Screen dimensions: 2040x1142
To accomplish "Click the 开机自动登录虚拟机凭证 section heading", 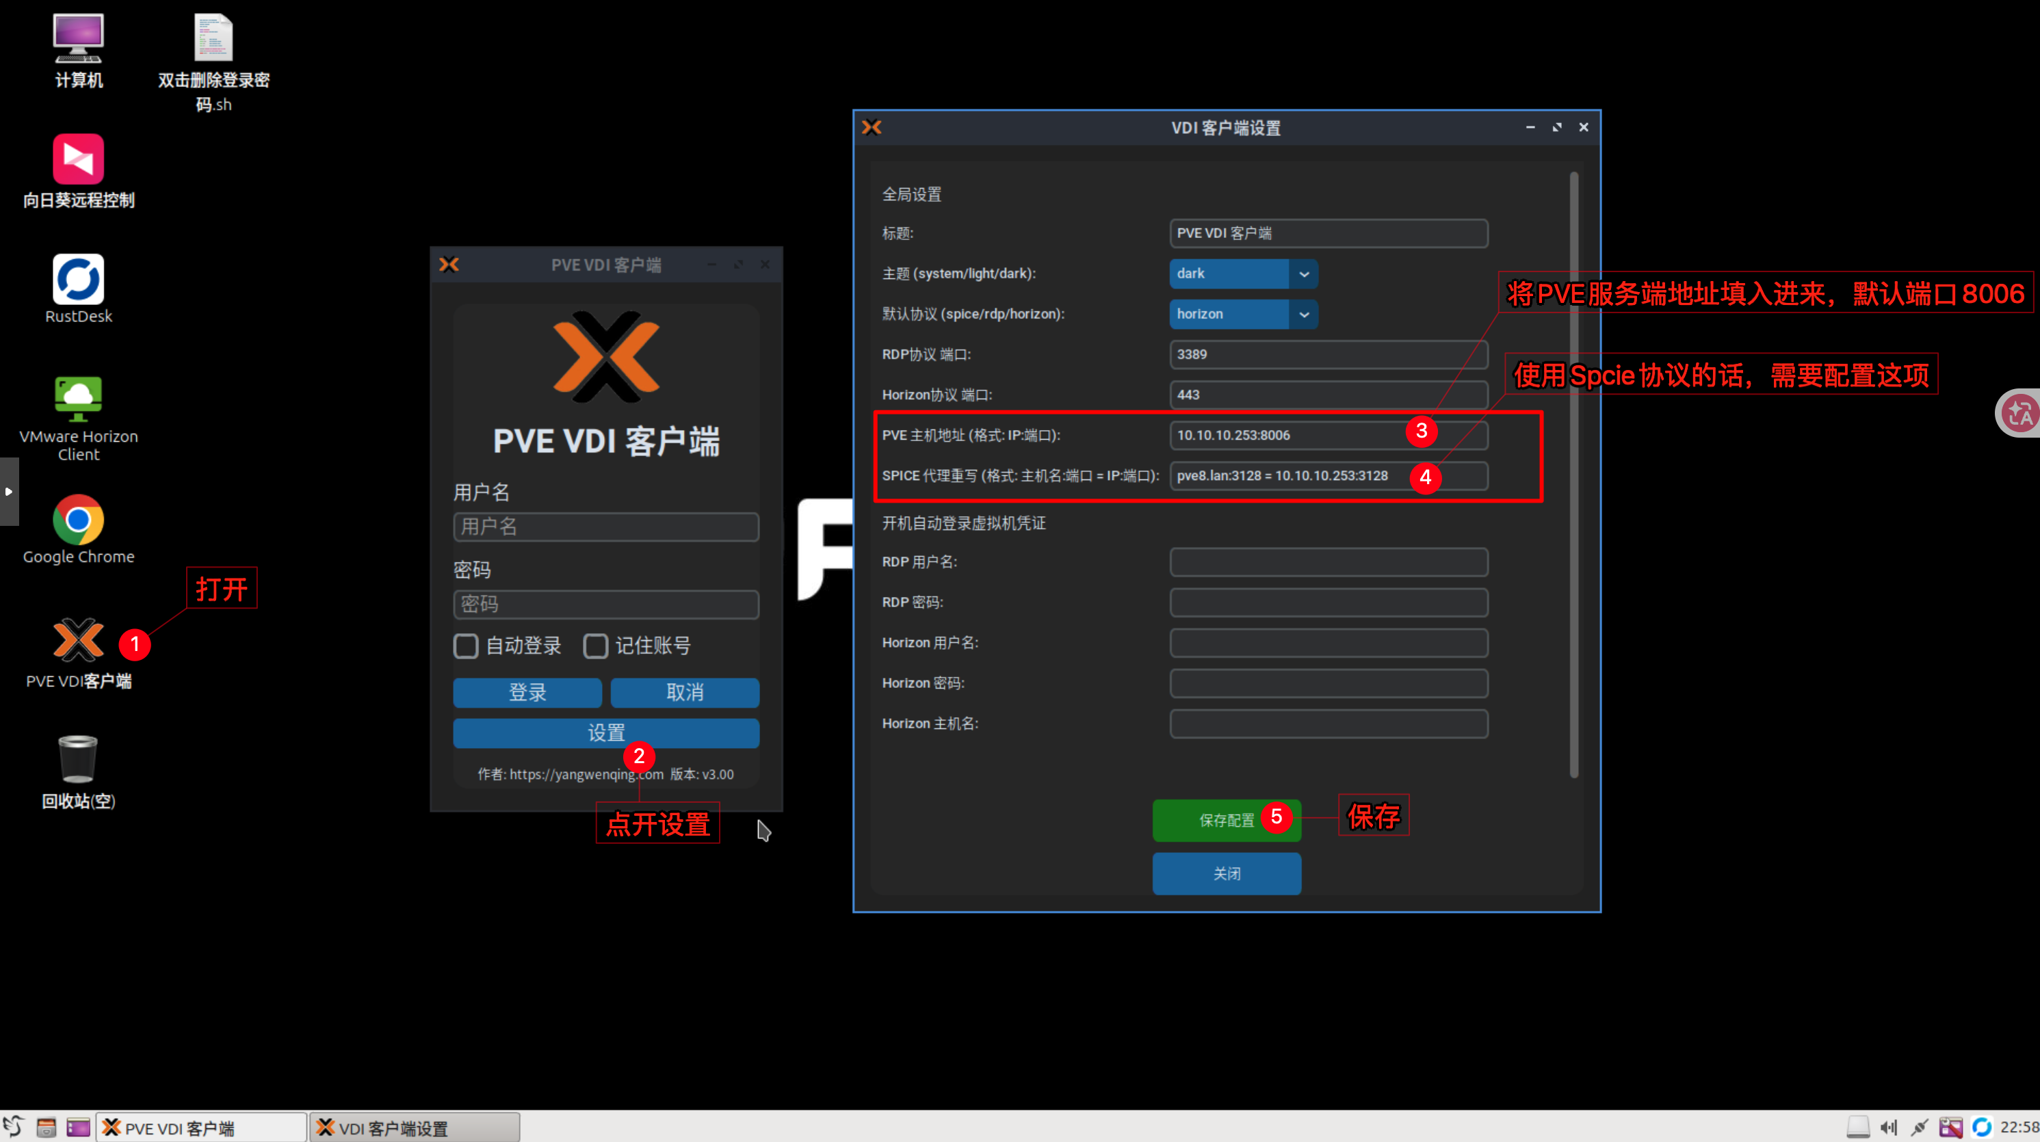I will [x=964, y=523].
